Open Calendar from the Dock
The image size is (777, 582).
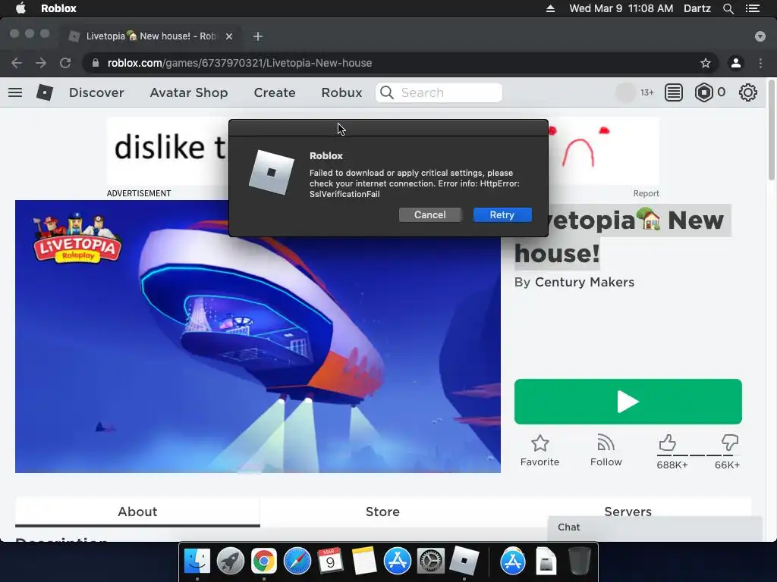(331, 562)
